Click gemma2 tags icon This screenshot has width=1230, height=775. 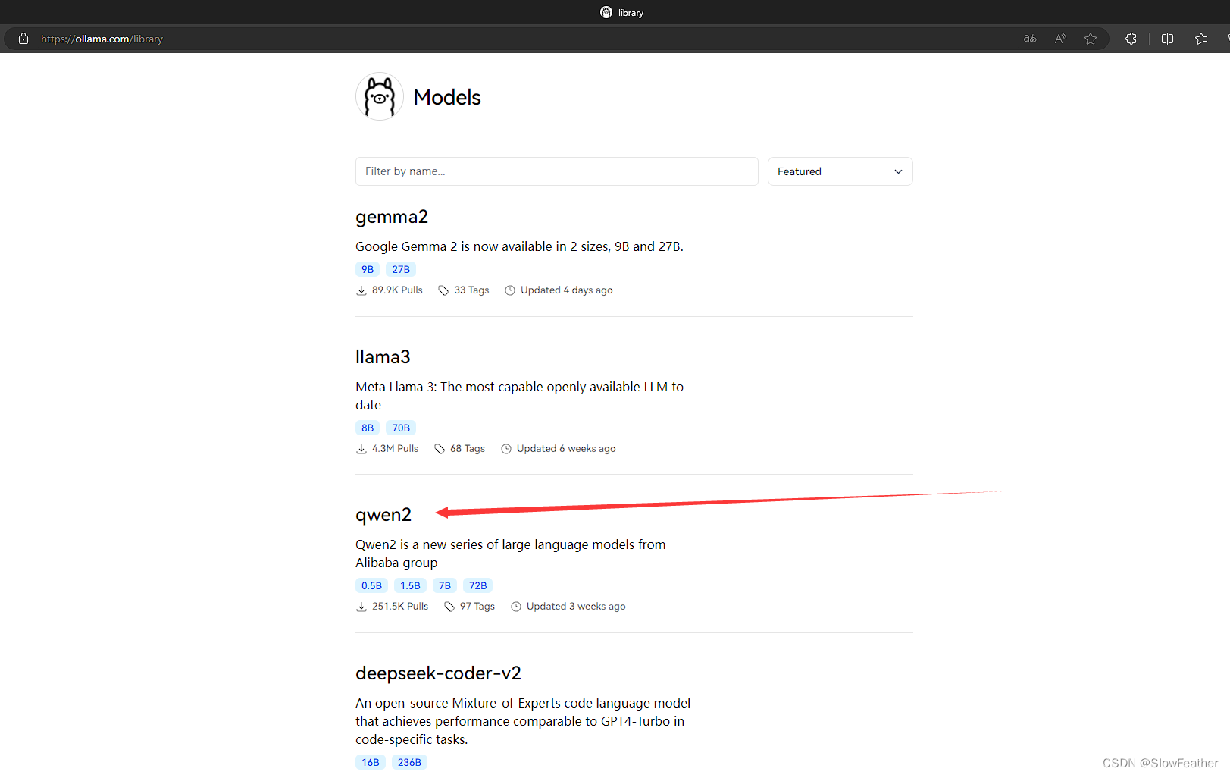(443, 290)
